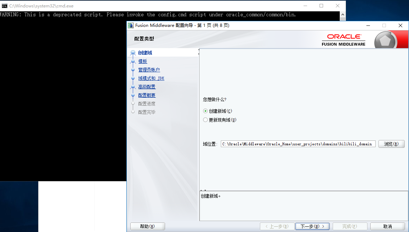The image size is (409, 232).
Task: Select the 创建新域 radio button
Action: (205, 111)
